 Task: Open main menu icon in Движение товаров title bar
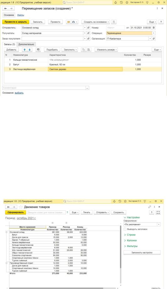(145, 201)
